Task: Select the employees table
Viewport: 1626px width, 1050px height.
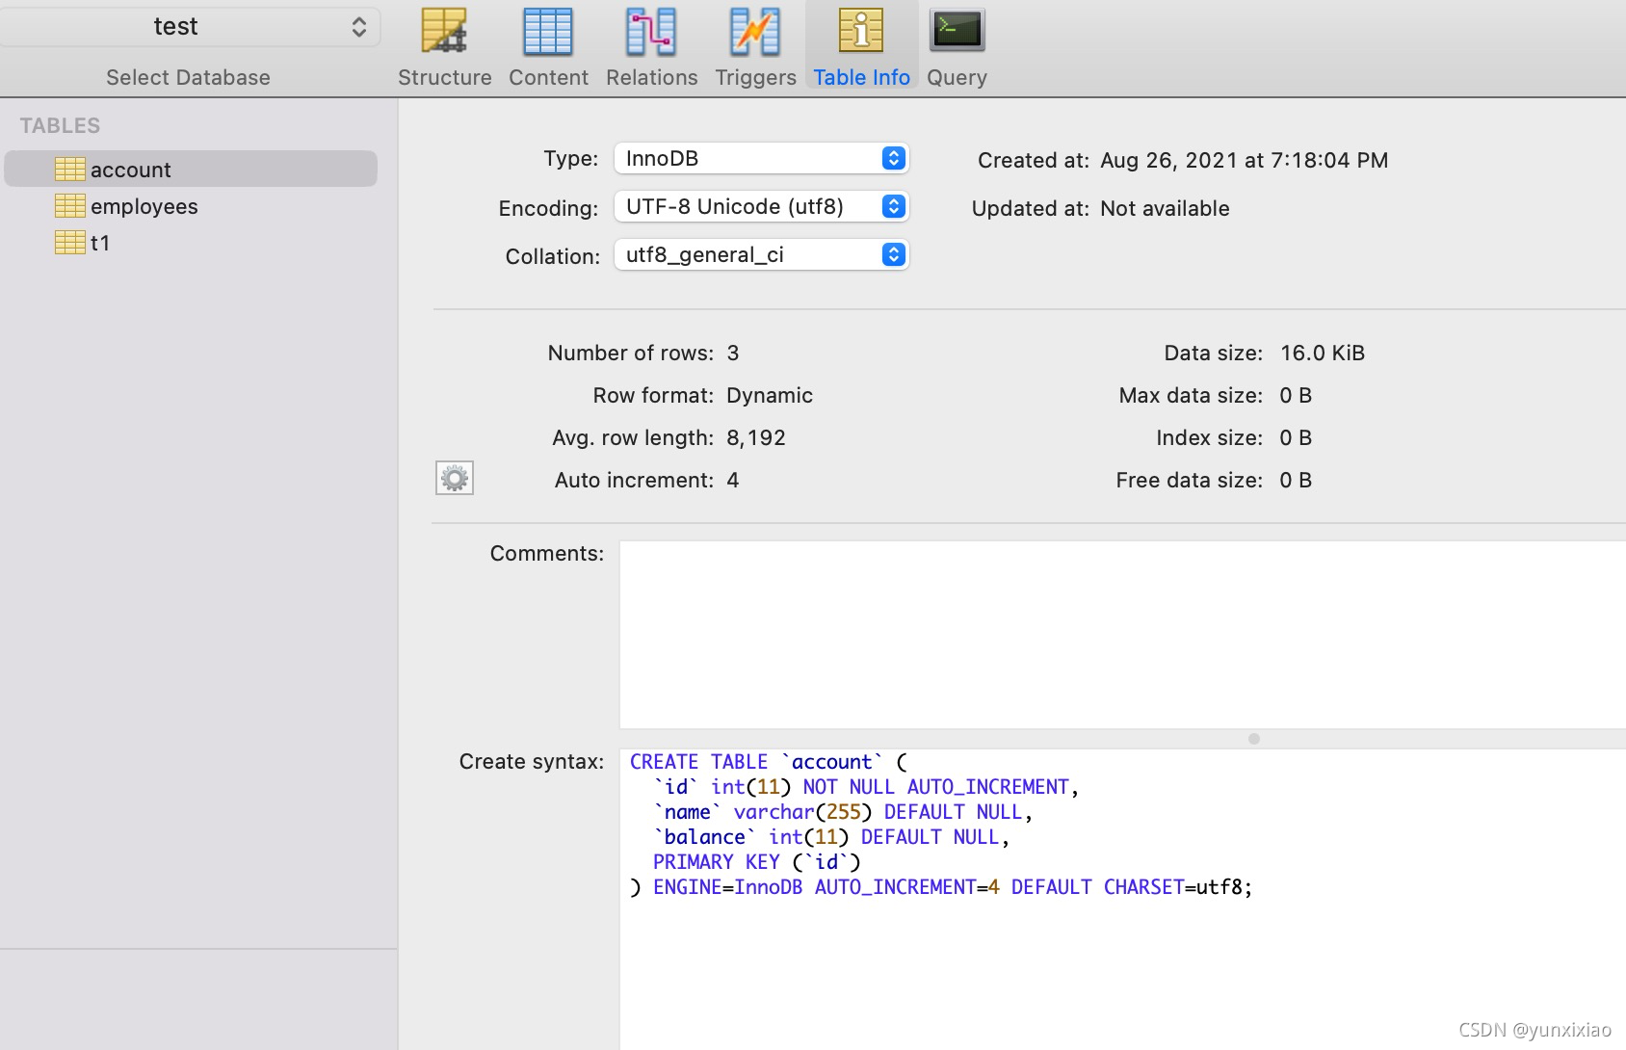Action: (144, 205)
